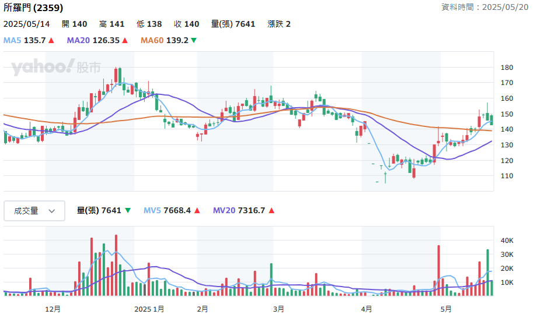This screenshot has width=537, height=325.
Task: Click the red up arrow beside MV5
Action: pos(197,210)
